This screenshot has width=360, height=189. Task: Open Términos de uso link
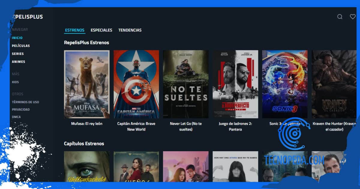click(25, 102)
